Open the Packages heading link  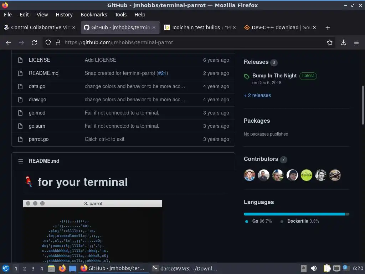point(257,121)
